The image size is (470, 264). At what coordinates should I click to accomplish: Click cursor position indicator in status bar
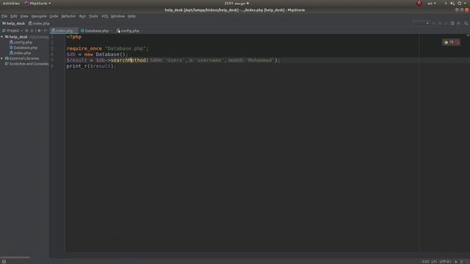(x=425, y=262)
